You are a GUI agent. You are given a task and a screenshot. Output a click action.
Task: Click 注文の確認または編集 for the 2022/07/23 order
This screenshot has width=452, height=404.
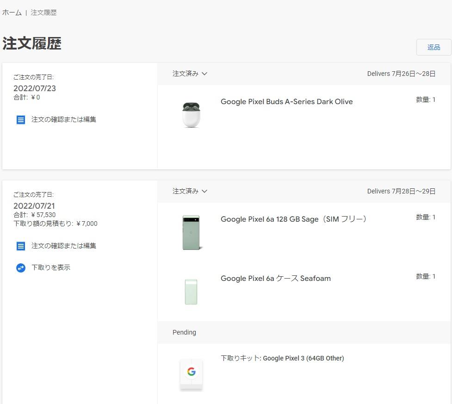point(64,119)
